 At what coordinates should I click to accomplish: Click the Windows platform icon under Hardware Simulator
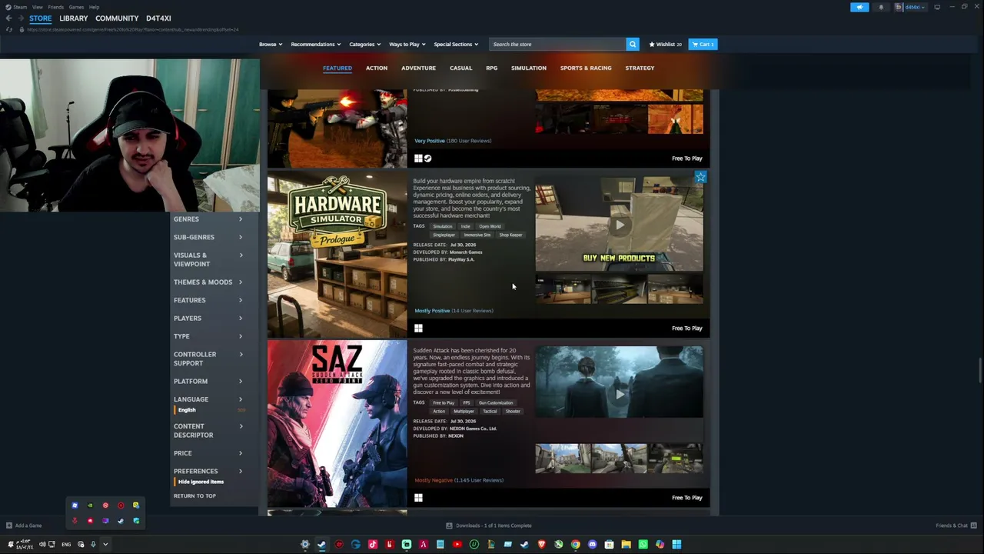[x=418, y=329]
